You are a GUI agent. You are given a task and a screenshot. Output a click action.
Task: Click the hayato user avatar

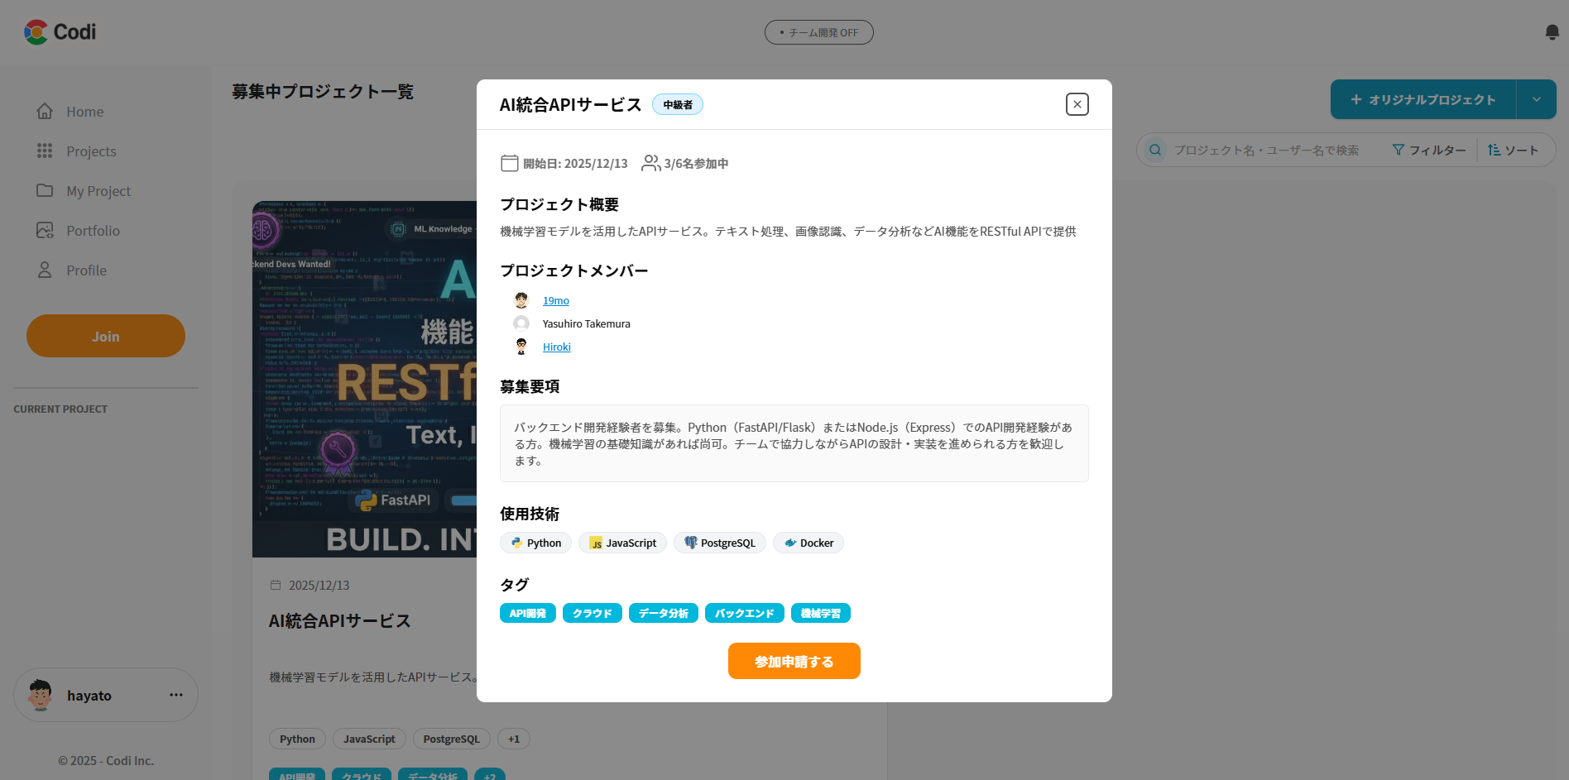[x=41, y=695]
